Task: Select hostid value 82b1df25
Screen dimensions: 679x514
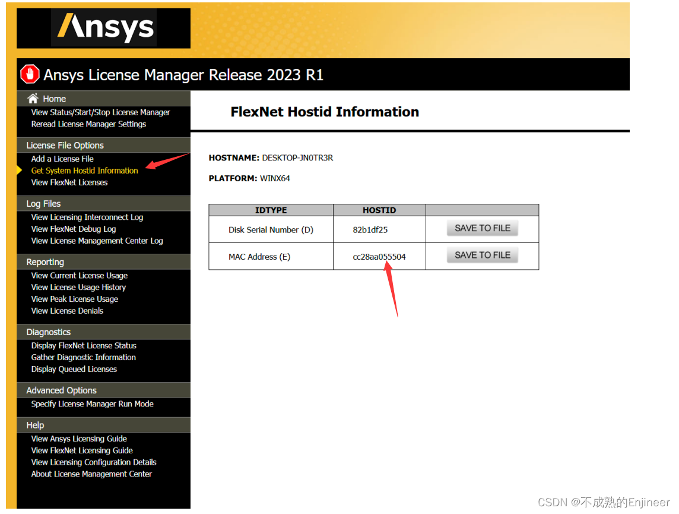Action: click(370, 230)
